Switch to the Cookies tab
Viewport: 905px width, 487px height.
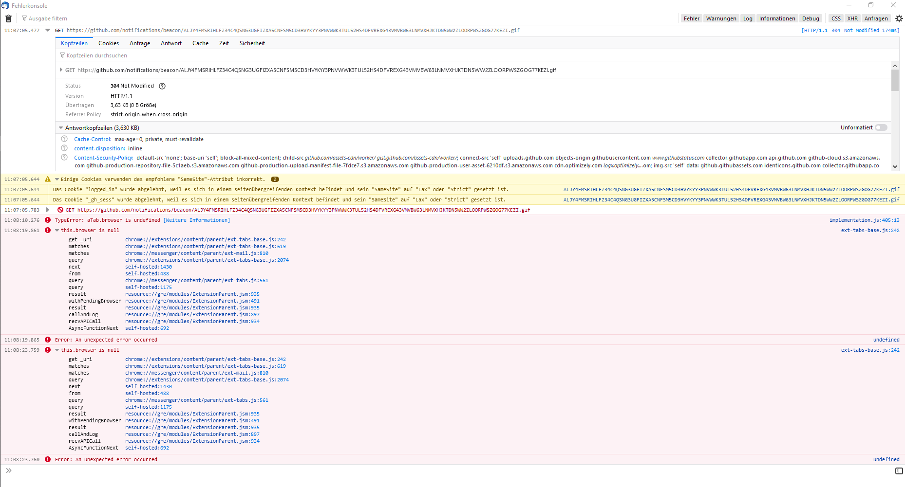(x=108, y=43)
